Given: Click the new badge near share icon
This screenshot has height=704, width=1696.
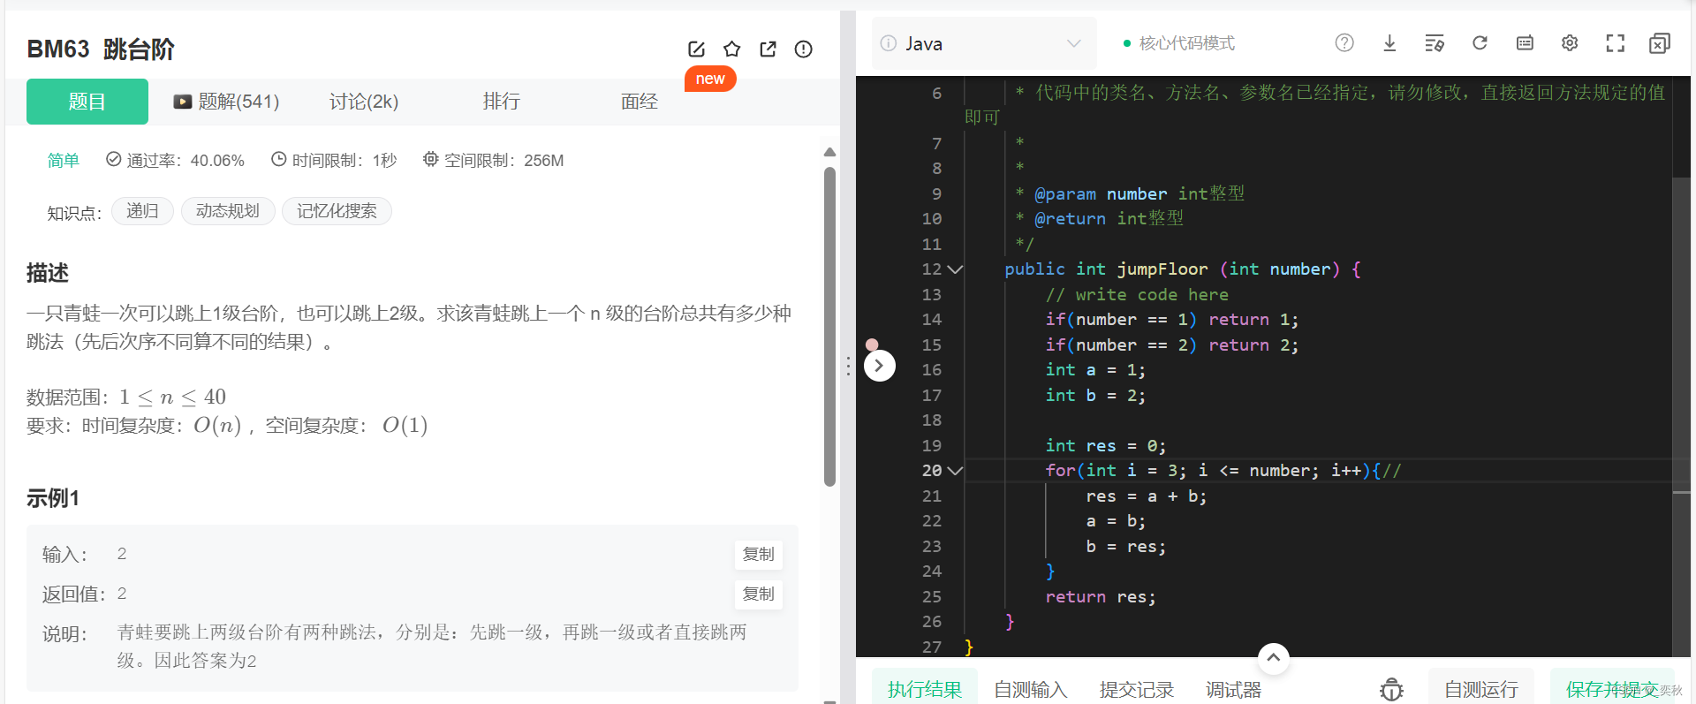Looking at the screenshot, I should (x=710, y=79).
